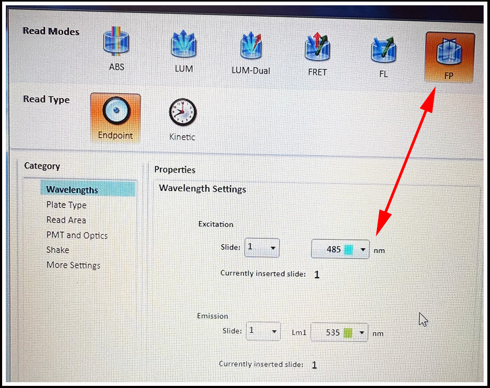
Task: Click the cyan excitation color swatch
Action: coord(349,249)
